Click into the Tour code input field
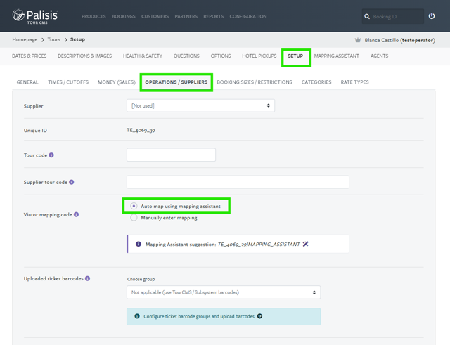Image resolution: width=450 pixels, height=345 pixels. click(x=171, y=155)
